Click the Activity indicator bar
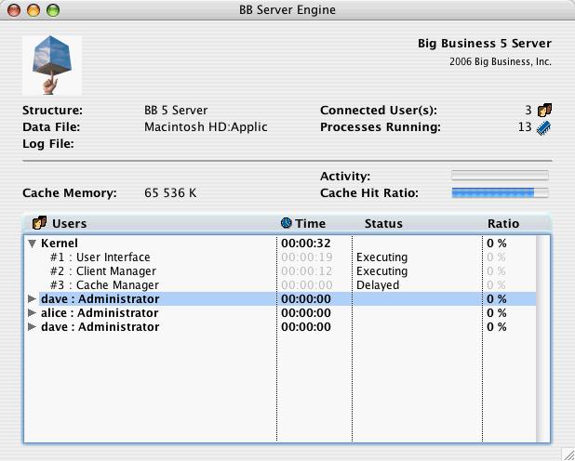This screenshot has height=461, width=575. (501, 176)
